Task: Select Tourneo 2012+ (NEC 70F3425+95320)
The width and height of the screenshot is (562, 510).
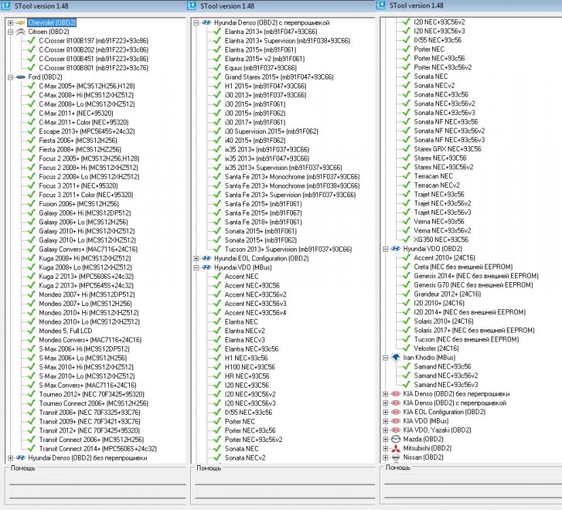Action: (92, 394)
